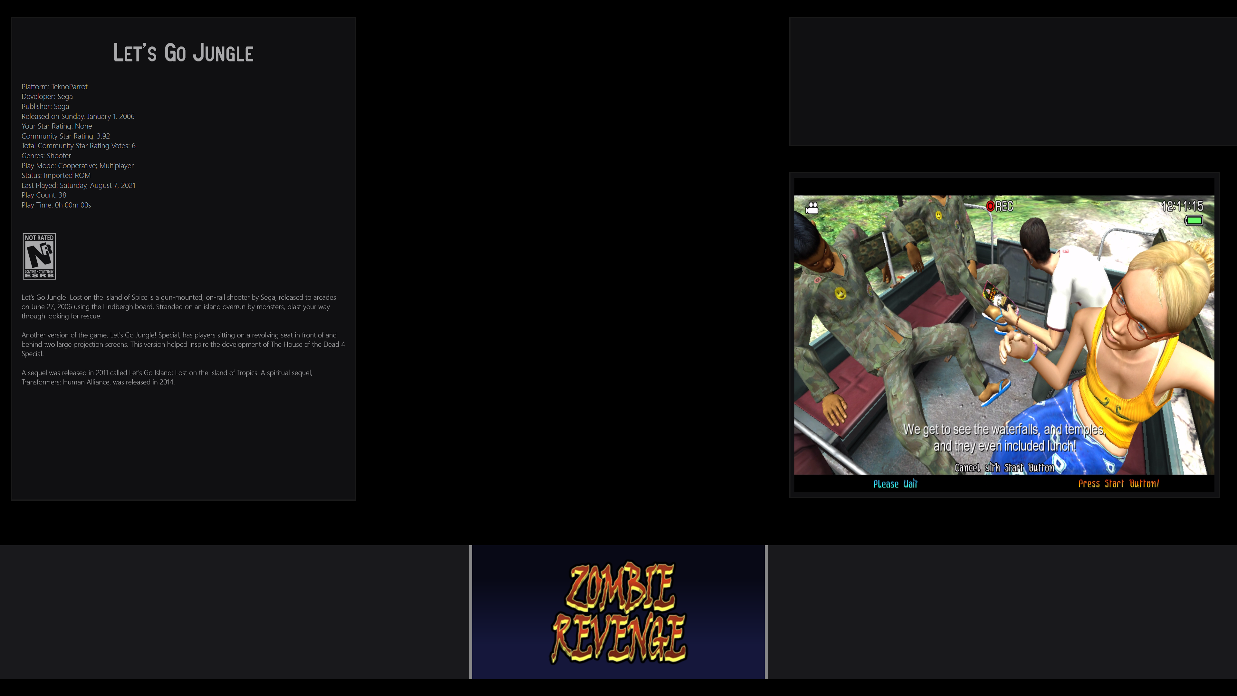Click the 'Platform: TeknoParrot' line
Image resolution: width=1237 pixels, height=696 pixels.
(55, 87)
